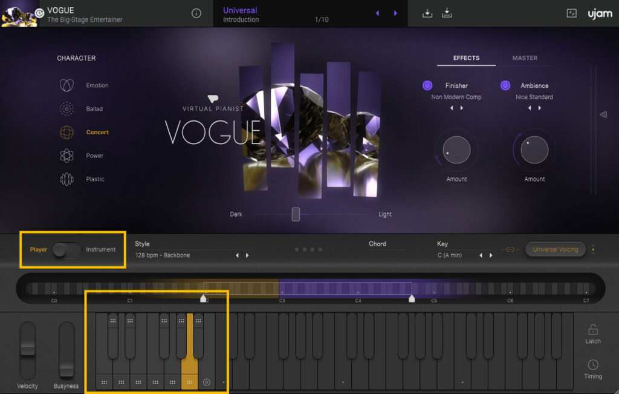Click the Universal Voicing button
The image size is (619, 394).
pyautogui.click(x=555, y=249)
